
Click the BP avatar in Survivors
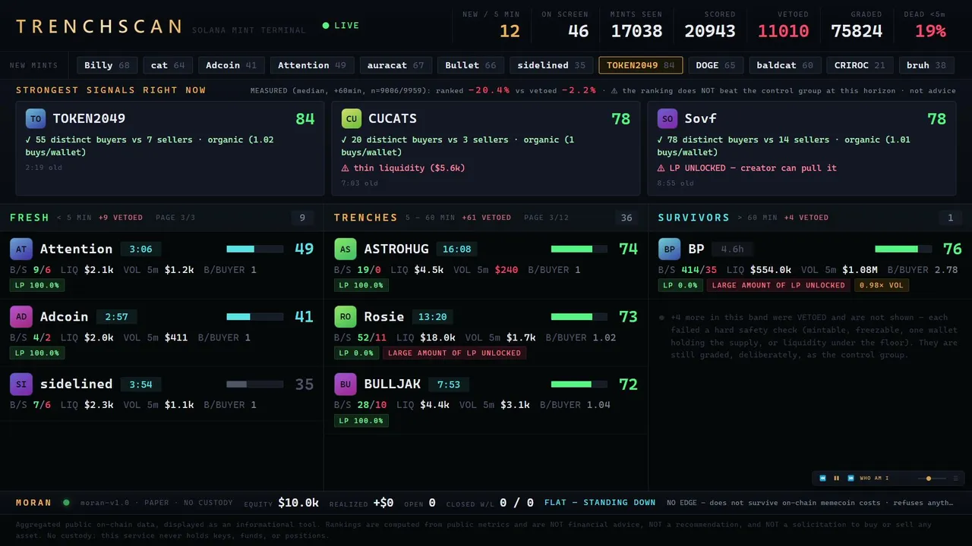(x=669, y=249)
